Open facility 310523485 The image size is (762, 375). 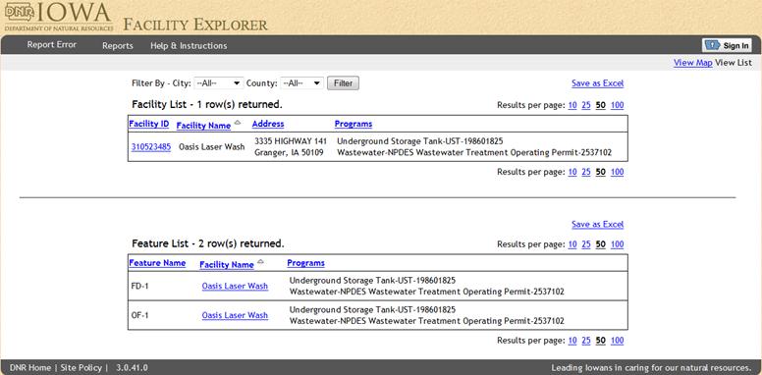(x=150, y=147)
